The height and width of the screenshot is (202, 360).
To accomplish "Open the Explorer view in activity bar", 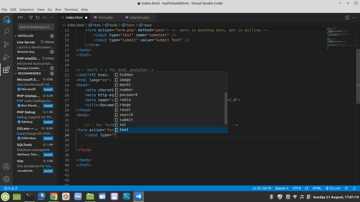I will pyautogui.click(x=6, y=19).
